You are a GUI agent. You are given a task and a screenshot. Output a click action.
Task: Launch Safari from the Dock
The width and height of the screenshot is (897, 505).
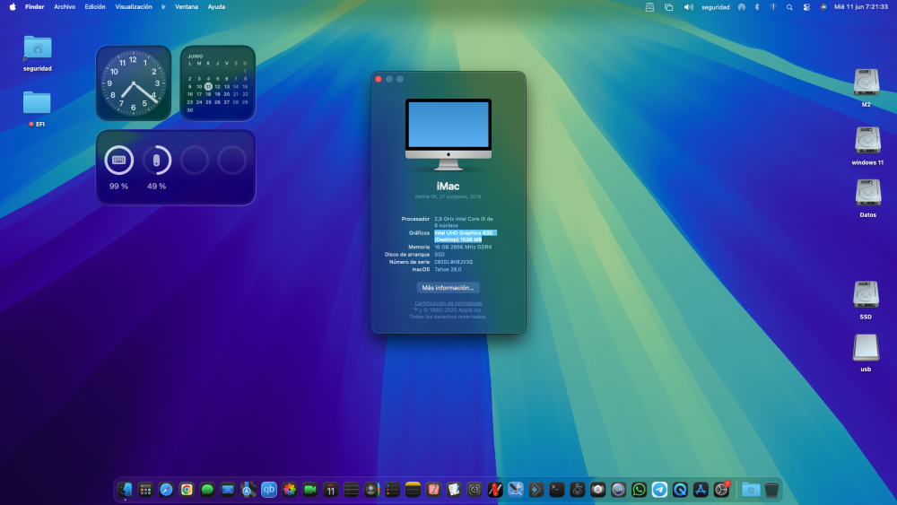[166, 490]
